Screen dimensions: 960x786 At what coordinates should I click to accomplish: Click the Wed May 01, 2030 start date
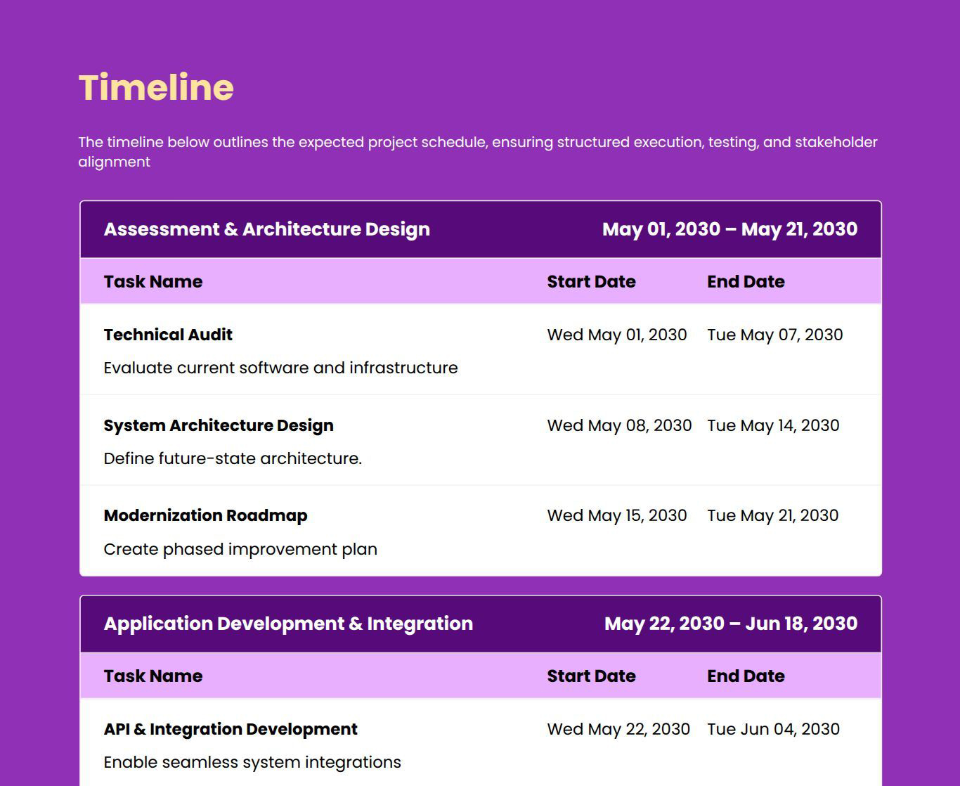tap(616, 335)
